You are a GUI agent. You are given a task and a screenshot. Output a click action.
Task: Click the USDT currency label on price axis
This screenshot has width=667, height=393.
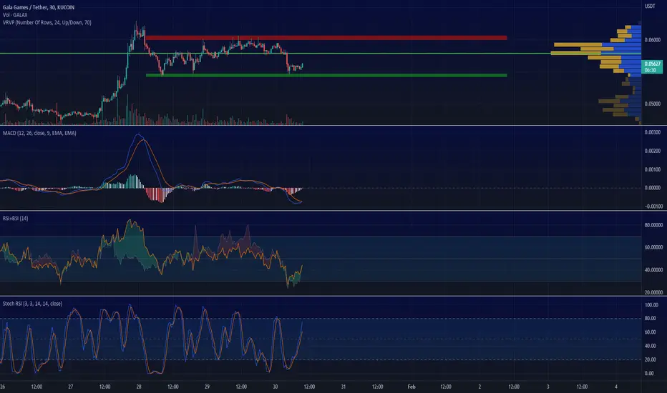pyautogui.click(x=650, y=6)
